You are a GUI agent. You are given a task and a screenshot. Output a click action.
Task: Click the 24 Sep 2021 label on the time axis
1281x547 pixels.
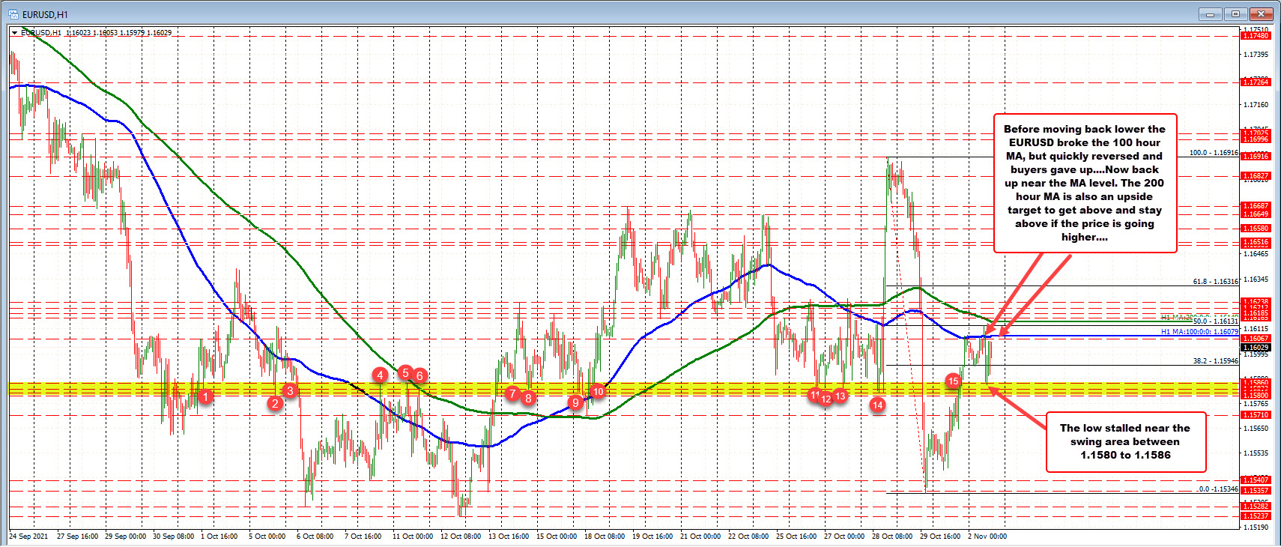coord(28,537)
